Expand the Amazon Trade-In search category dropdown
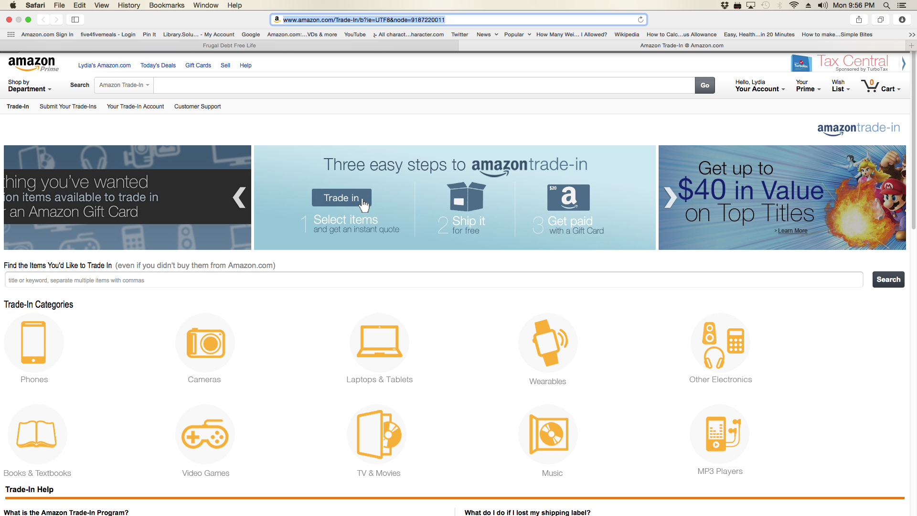The height and width of the screenshot is (516, 917). (124, 85)
